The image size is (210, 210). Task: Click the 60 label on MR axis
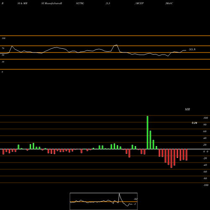(205, 131)
